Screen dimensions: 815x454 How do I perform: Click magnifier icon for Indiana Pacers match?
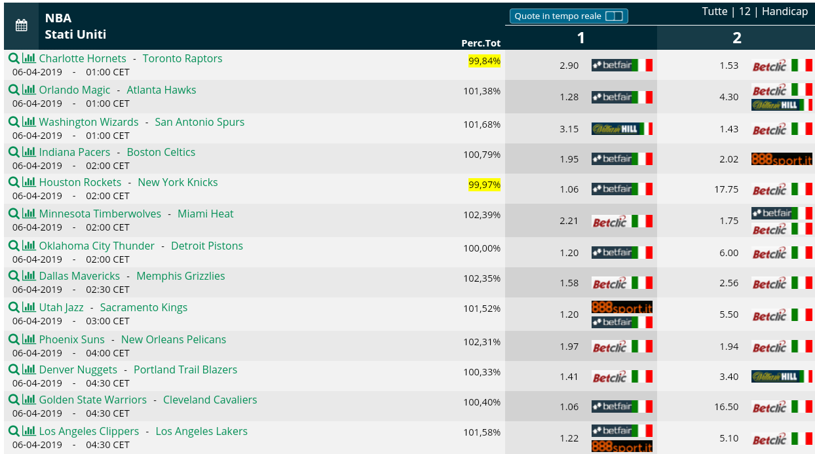click(x=14, y=151)
